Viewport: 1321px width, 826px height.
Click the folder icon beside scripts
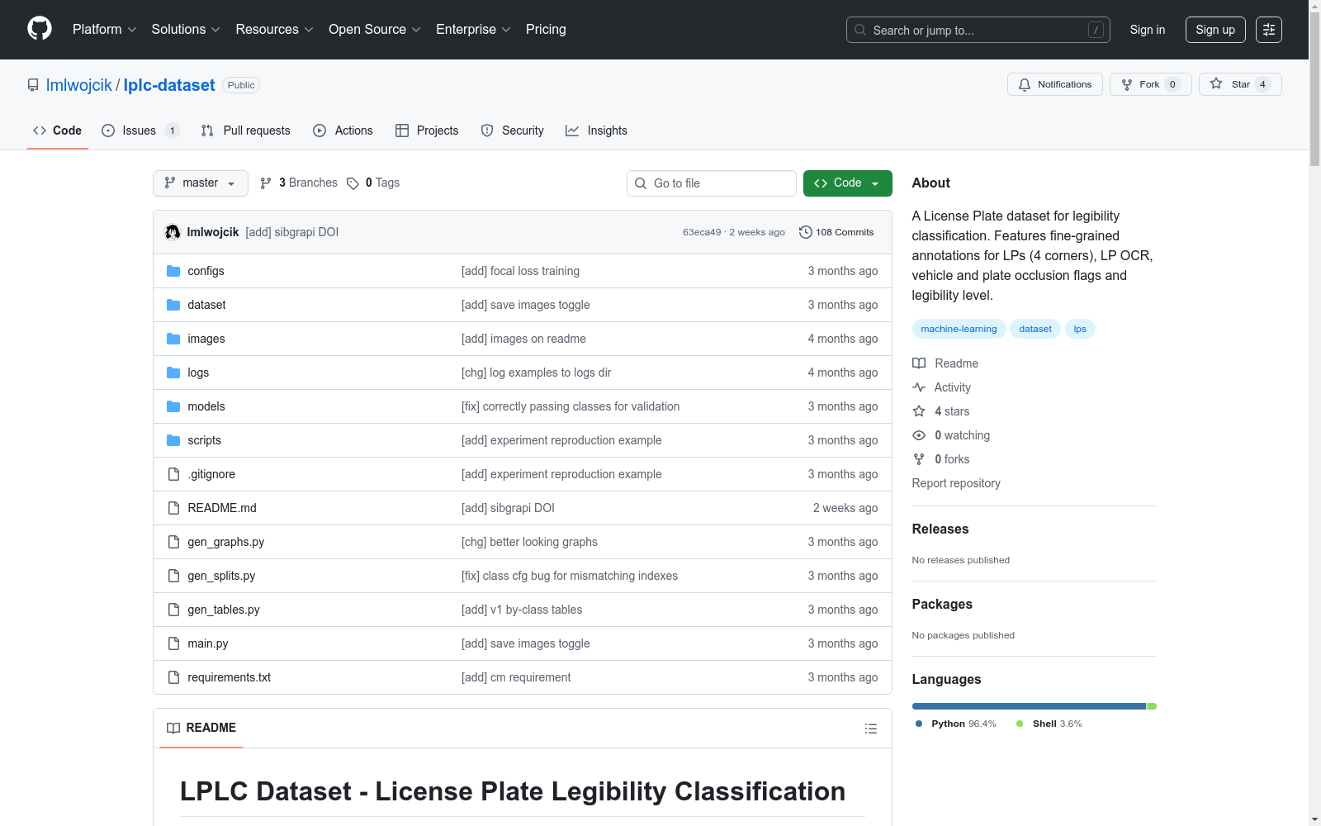173,440
